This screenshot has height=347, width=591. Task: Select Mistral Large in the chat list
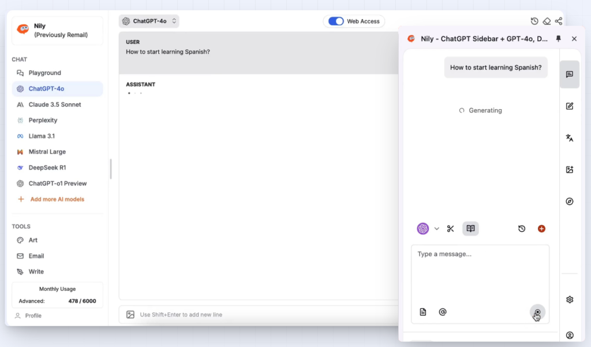click(57, 152)
